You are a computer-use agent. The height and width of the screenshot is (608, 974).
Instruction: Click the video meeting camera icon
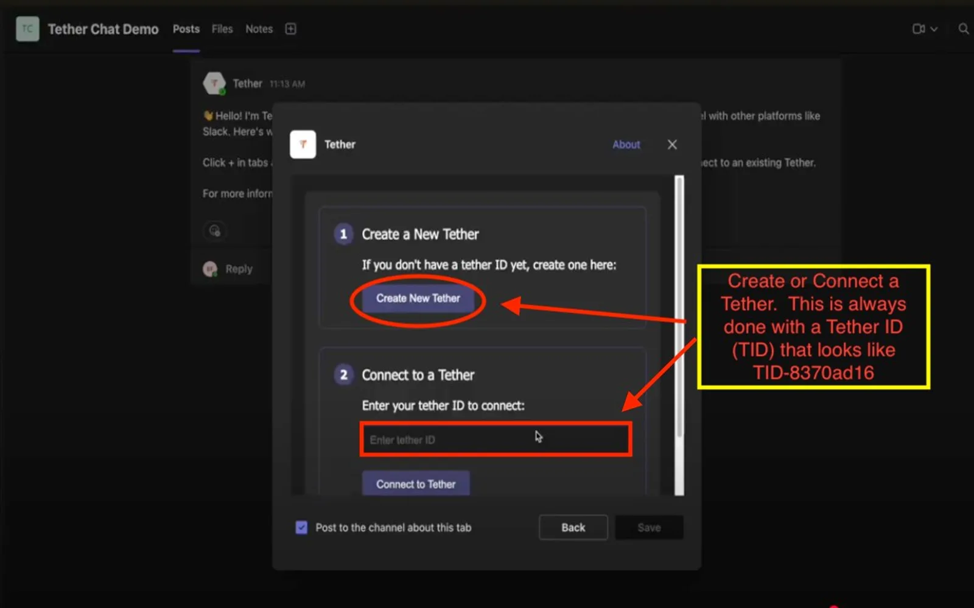click(919, 29)
